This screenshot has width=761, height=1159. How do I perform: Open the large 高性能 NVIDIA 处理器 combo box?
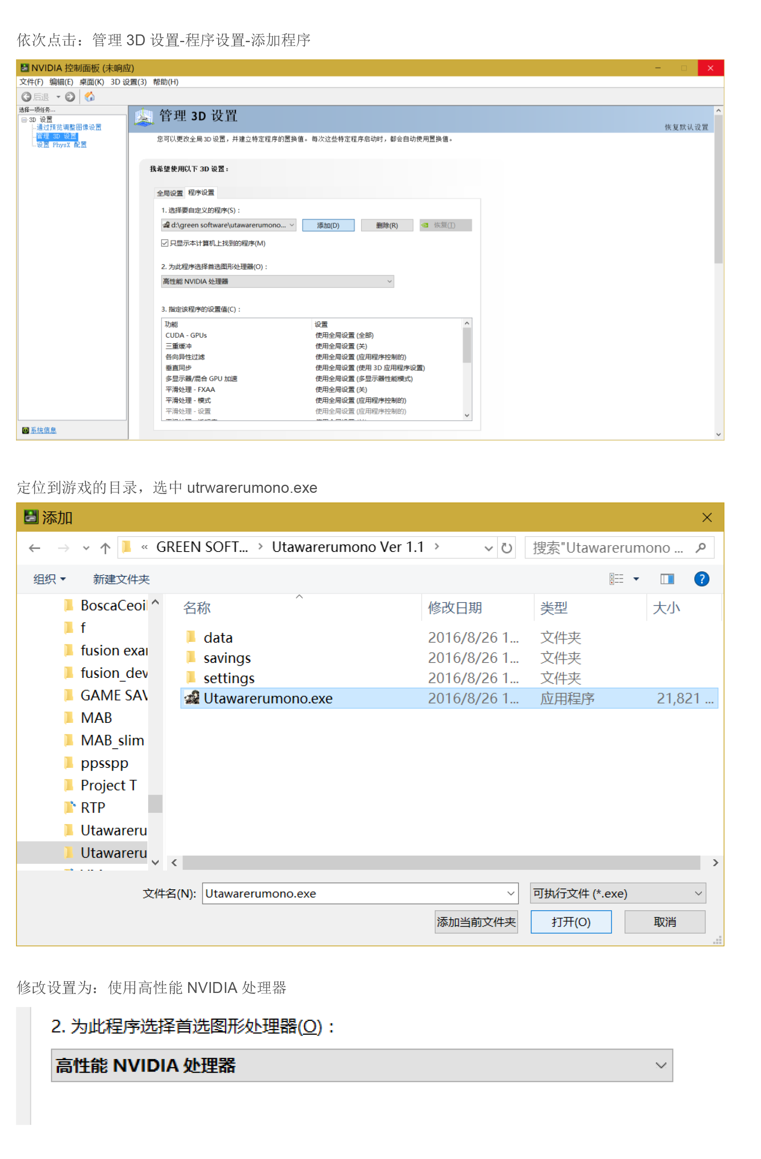(x=362, y=1065)
